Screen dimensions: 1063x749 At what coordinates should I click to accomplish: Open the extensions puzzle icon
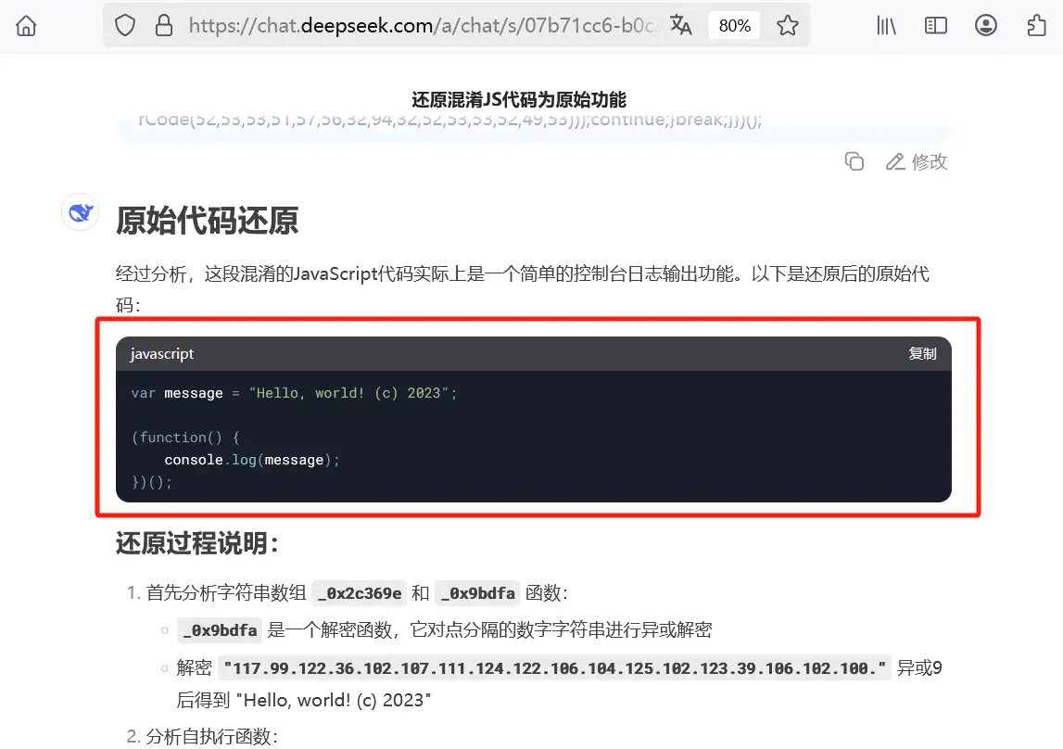tap(1036, 26)
